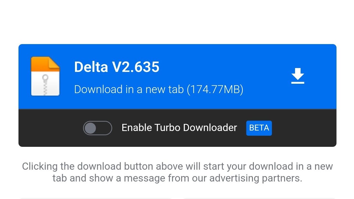
Task: Click the partially visible card at bottom right
Action: (259, 198)
